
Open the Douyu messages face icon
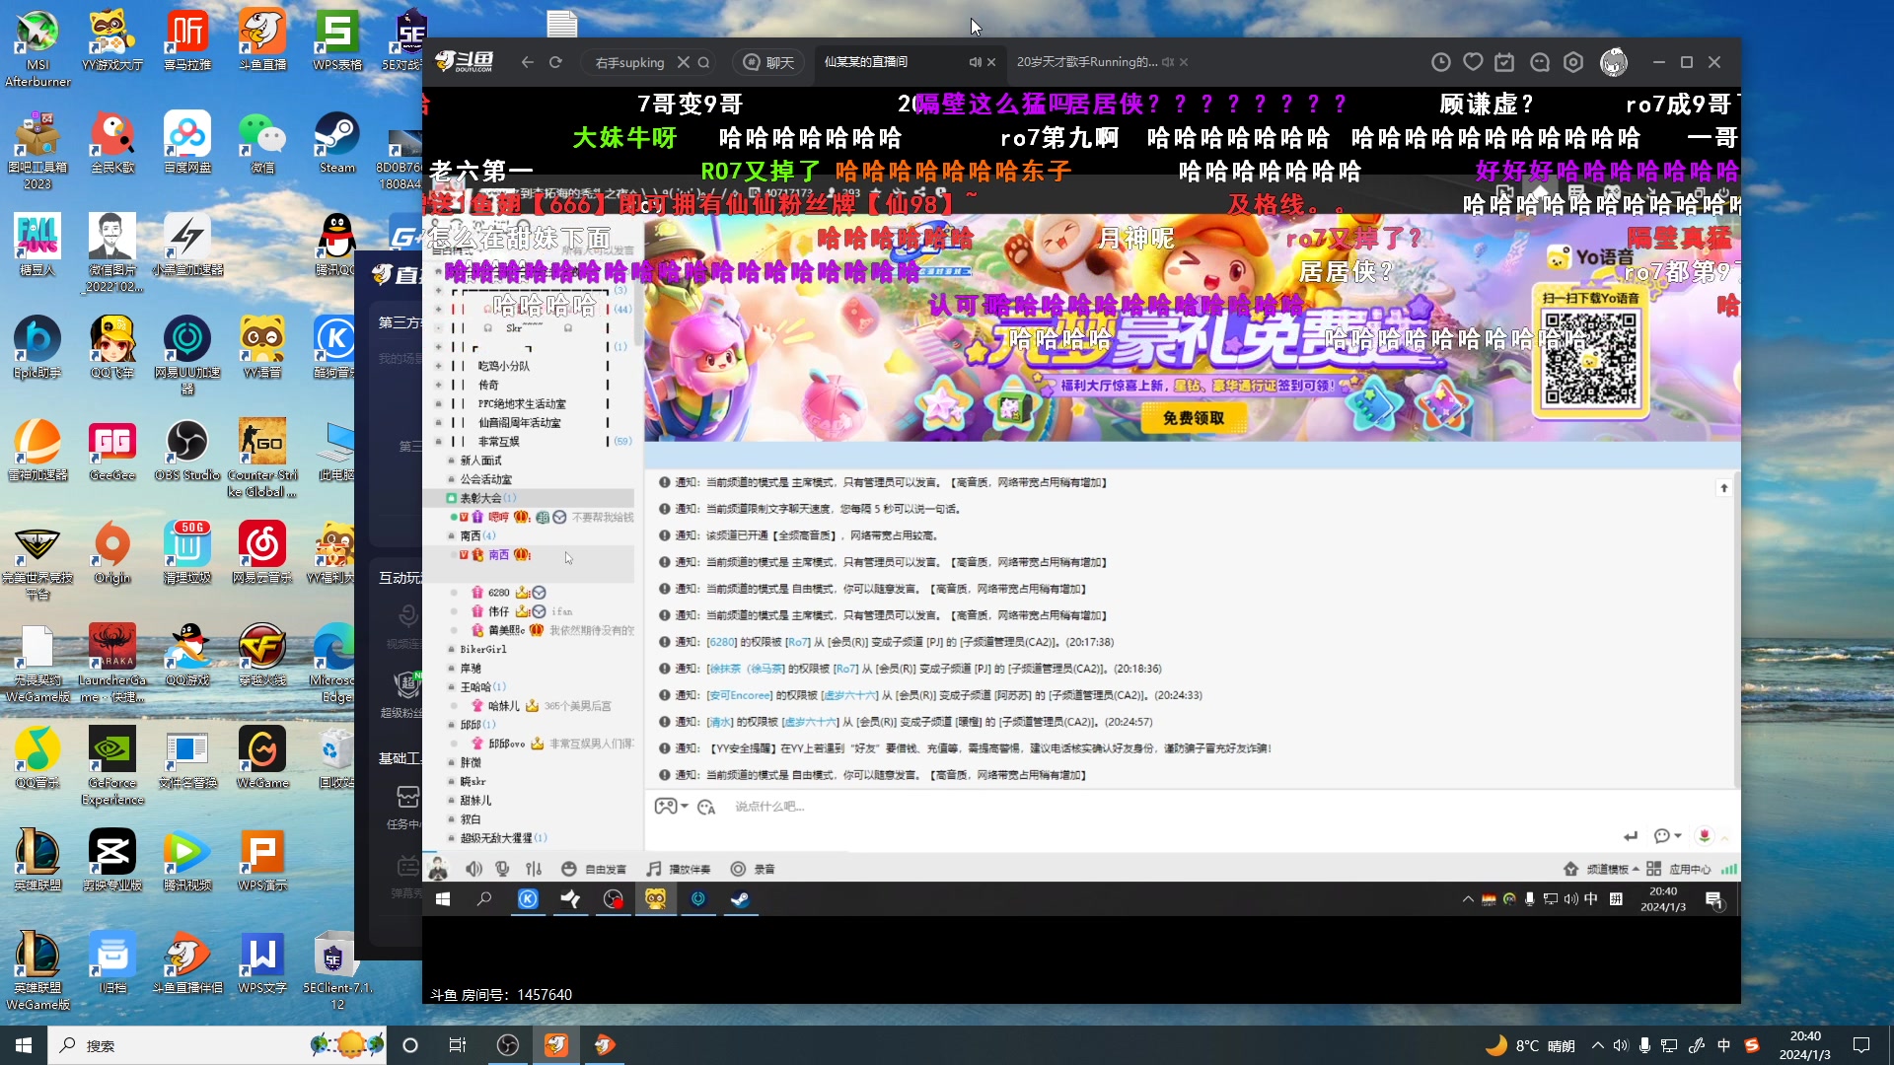(1540, 62)
